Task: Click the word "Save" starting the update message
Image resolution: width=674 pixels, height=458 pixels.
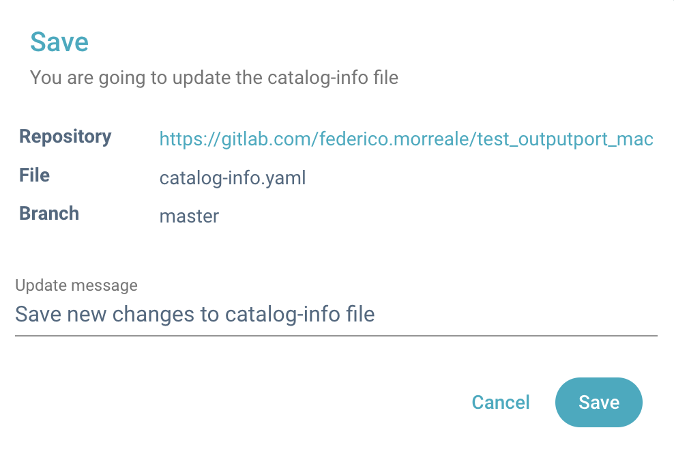Action: (34, 315)
